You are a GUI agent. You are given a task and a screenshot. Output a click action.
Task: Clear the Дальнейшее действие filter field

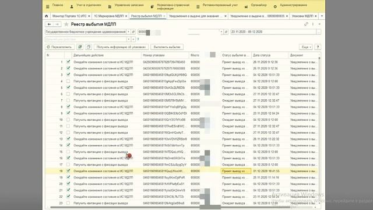tap(133, 39)
